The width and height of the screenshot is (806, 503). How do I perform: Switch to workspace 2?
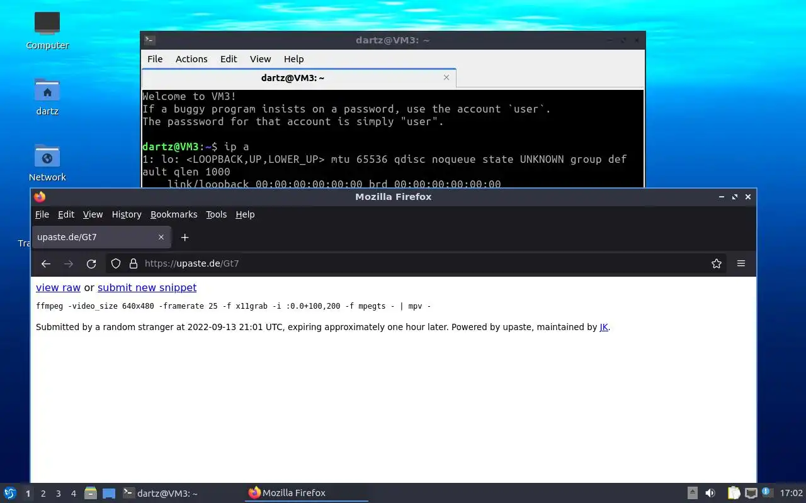tap(43, 494)
